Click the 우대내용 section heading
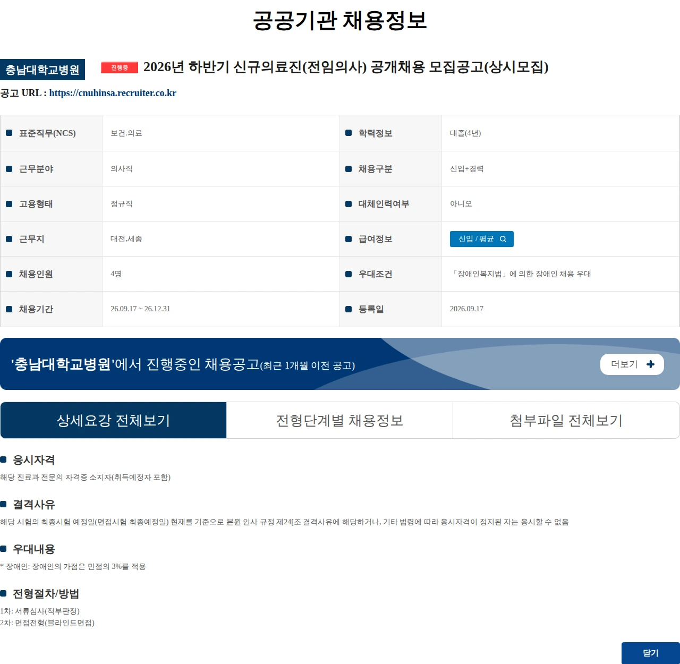680x664 pixels. (33, 549)
